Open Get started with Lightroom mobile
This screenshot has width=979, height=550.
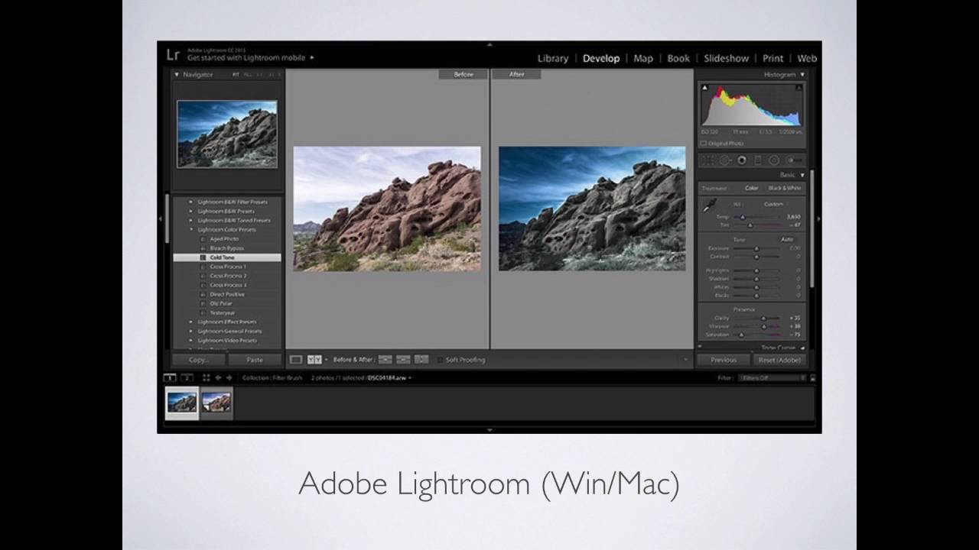pyautogui.click(x=250, y=57)
